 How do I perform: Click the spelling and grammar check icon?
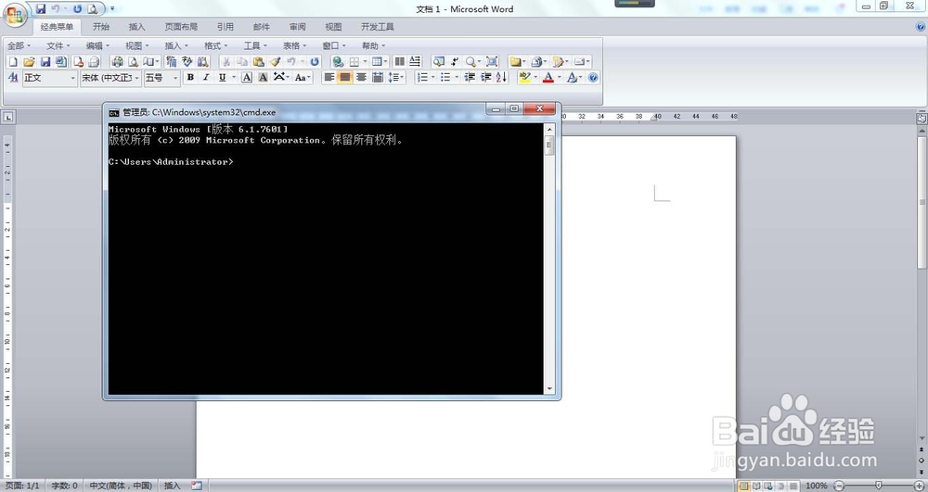(187, 61)
